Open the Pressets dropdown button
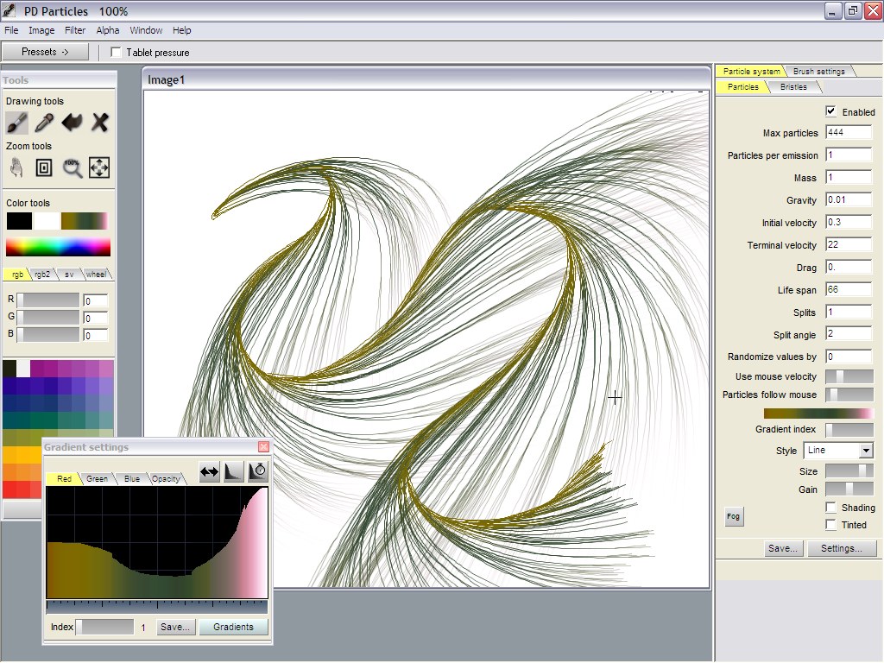Screen dimensions: 884x663 45,52
